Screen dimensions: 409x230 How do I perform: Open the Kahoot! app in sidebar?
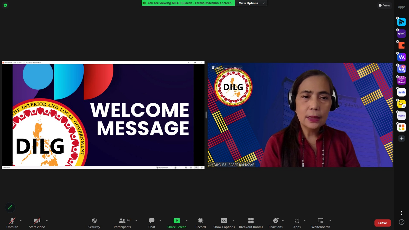coord(402,34)
